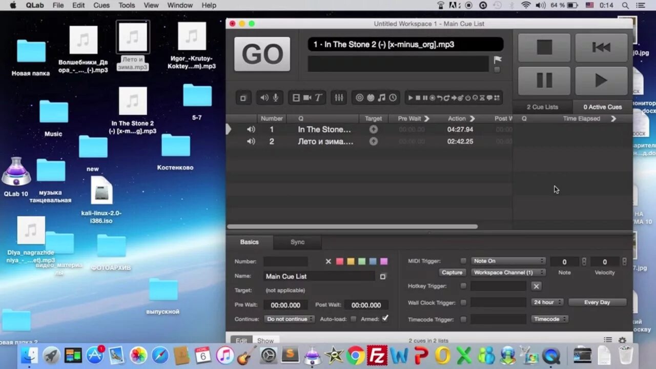This screenshot has width=656, height=369.
Task: Add an OSC cue with the concentric circles icon
Action: (x=360, y=97)
